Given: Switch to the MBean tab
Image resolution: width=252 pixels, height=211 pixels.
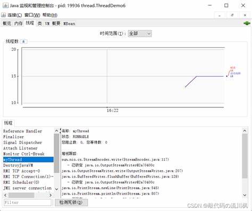Looking at the screenshot, I should click(x=69, y=23).
